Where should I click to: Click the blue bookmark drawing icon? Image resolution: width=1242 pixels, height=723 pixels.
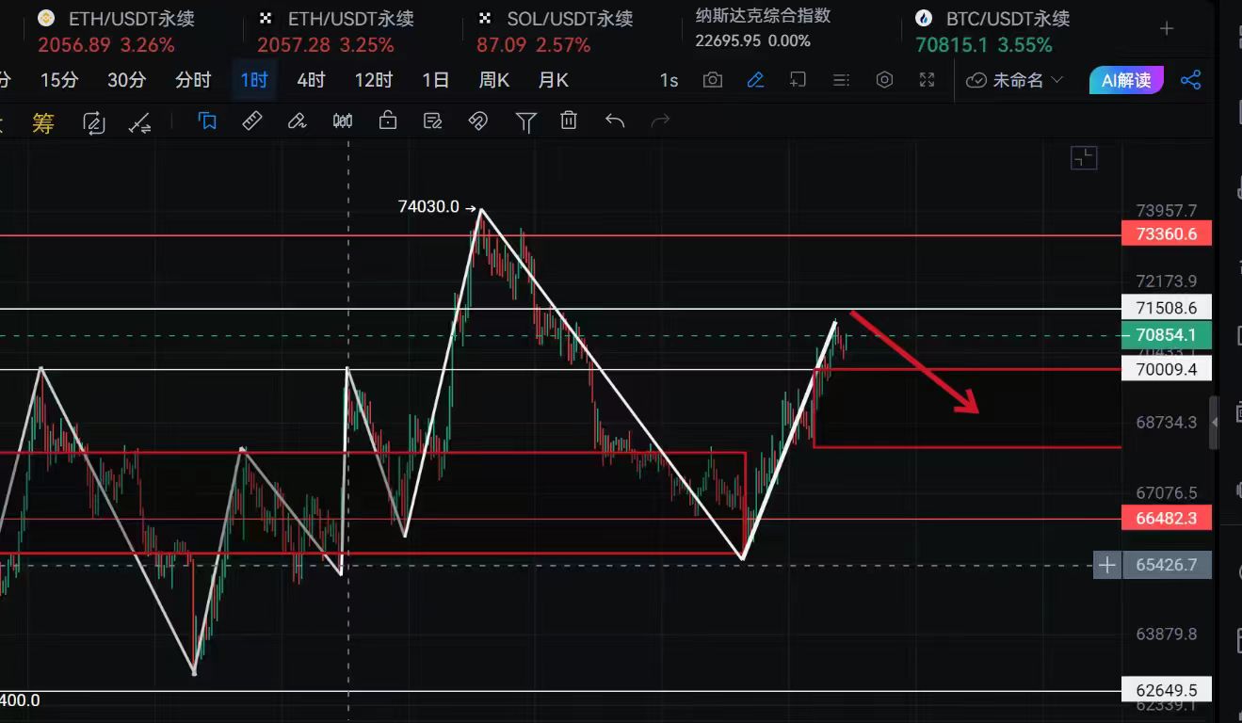(207, 121)
